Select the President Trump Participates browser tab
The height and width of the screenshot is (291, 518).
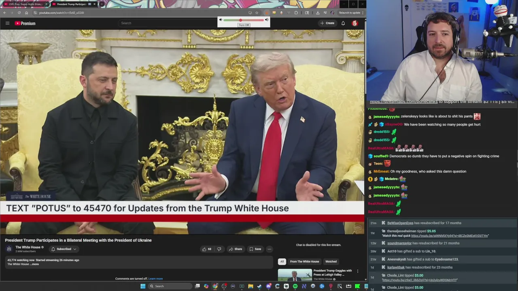click(74, 4)
